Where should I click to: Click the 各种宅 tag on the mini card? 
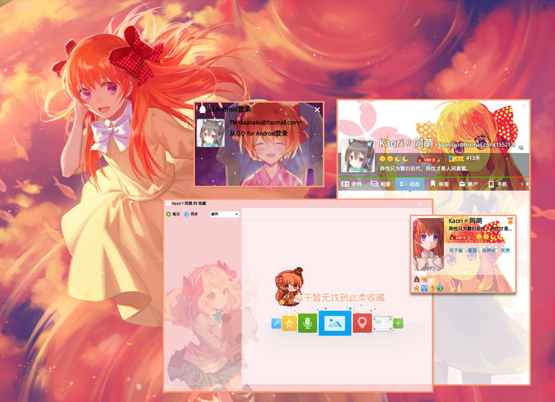coord(488,250)
